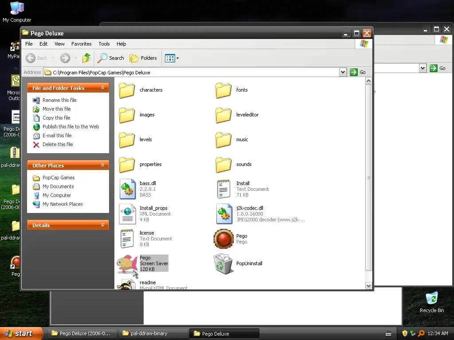Select the Install_props XML document
Viewport: 454px width, 340px height.
pyautogui.click(x=145, y=214)
